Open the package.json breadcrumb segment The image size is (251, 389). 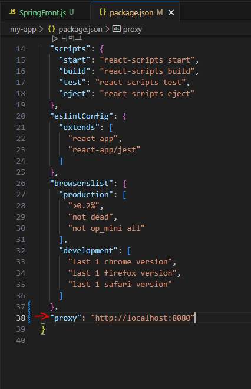[80, 30]
